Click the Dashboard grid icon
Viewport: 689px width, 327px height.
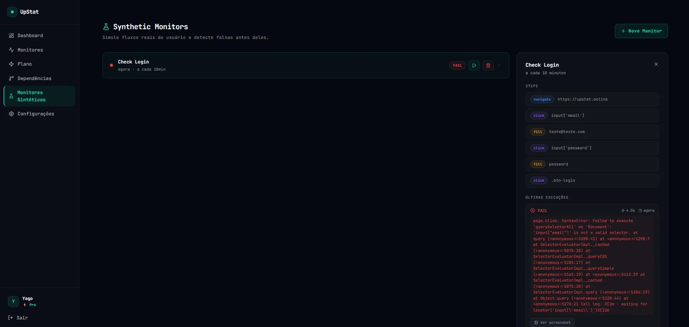11,36
